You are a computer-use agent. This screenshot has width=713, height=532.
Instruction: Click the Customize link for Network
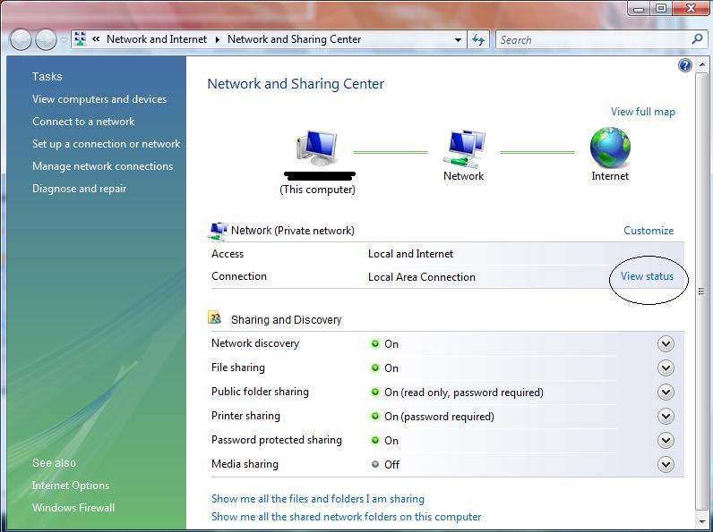coord(649,231)
